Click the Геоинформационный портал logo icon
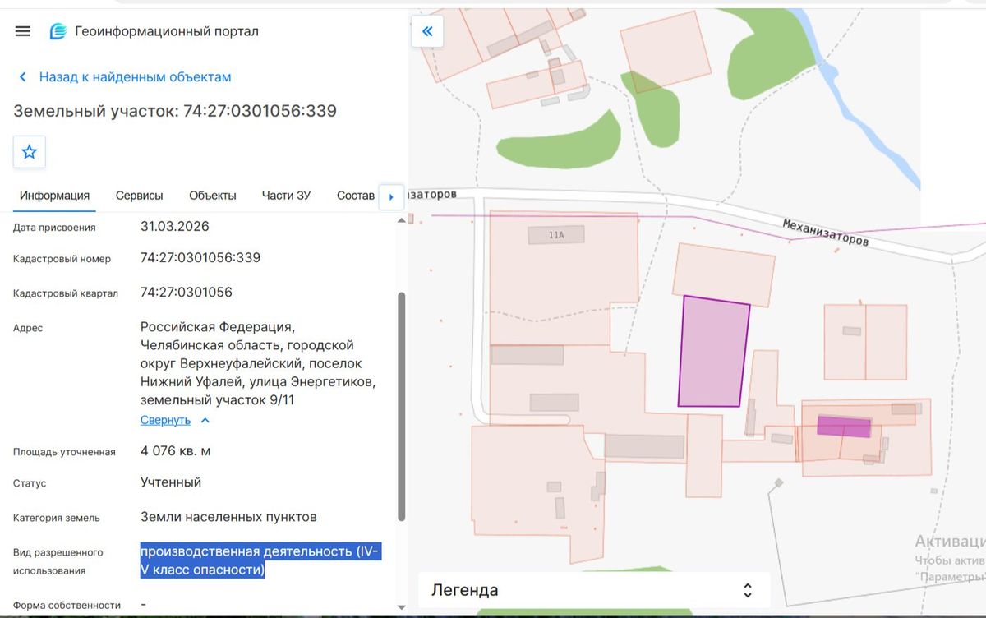 click(58, 31)
